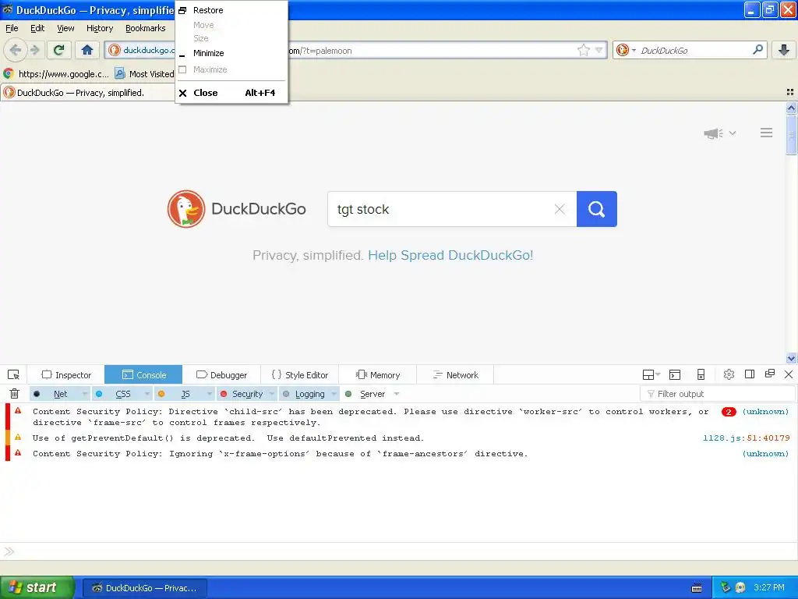Switch to the Style Editor tab
Screen dimensions: 798x599
click(300, 375)
